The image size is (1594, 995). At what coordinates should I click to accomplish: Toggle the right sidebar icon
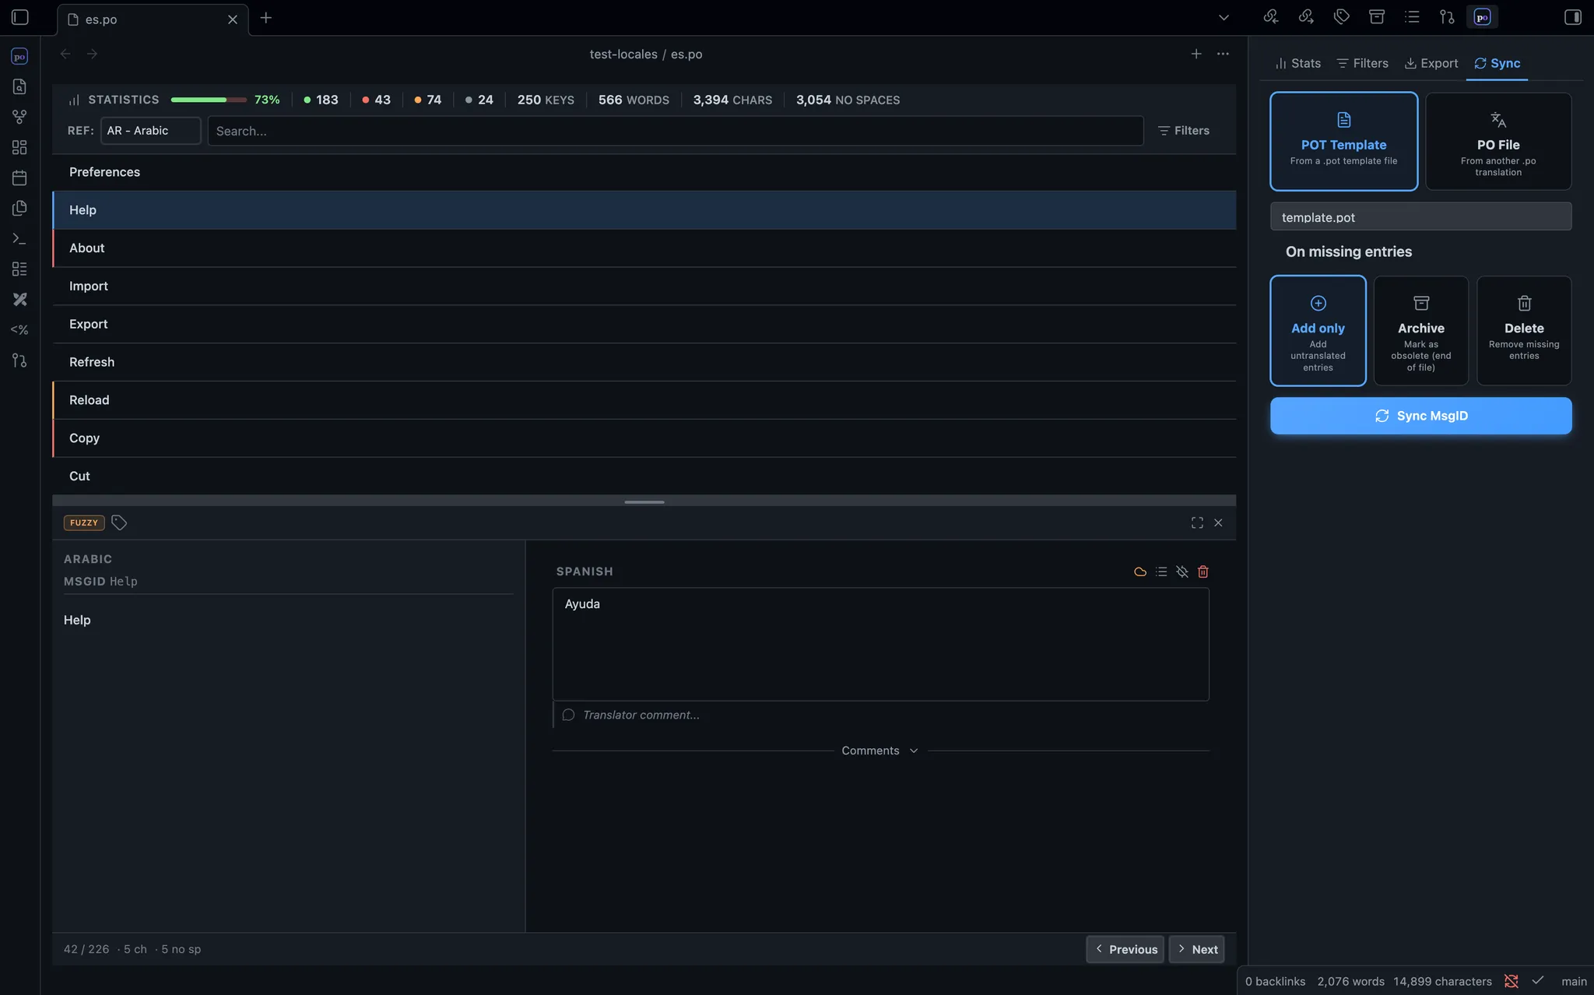1572,17
